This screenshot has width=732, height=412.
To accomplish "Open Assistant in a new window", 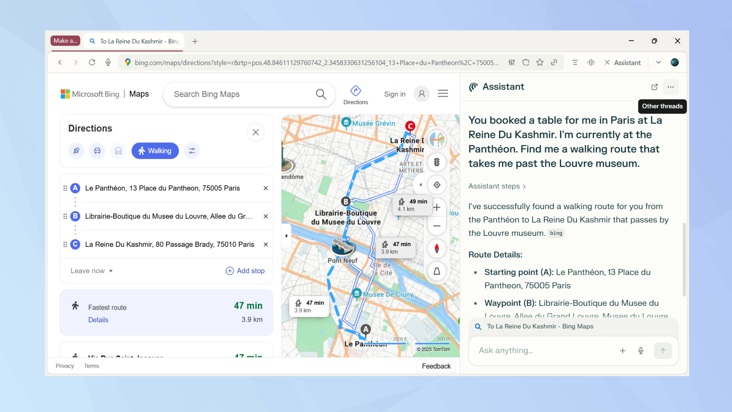I will tap(654, 87).
